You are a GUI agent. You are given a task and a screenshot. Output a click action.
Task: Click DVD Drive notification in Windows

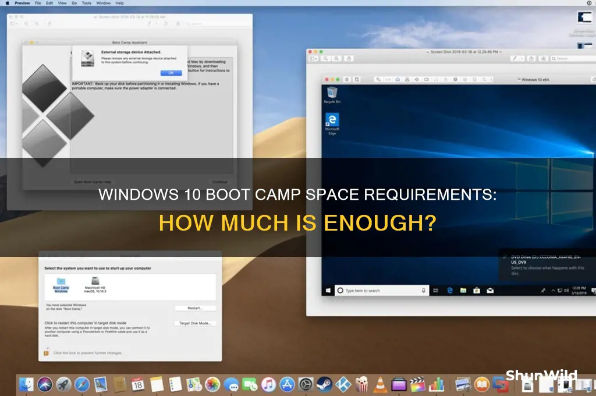pos(547,265)
